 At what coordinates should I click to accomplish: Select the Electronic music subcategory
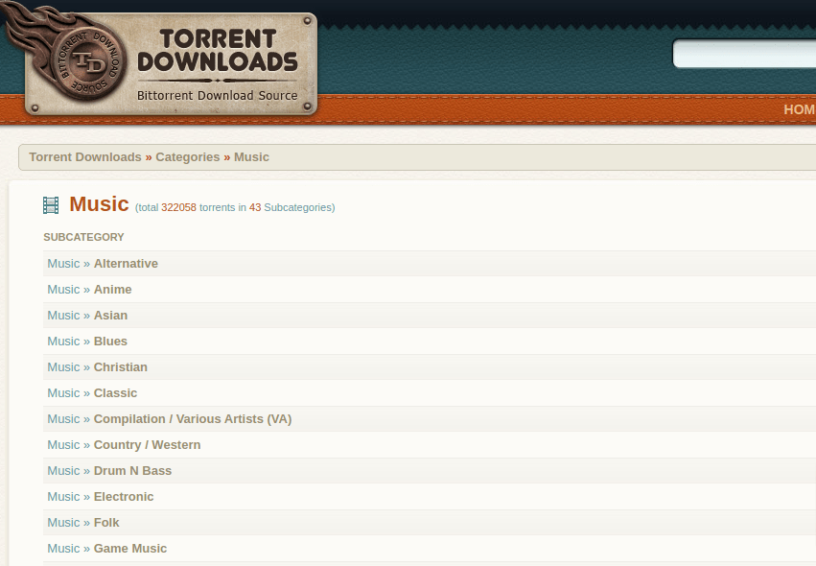pos(124,497)
